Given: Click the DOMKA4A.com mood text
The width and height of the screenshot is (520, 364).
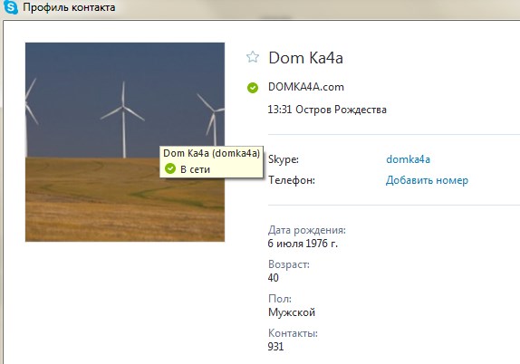Looking at the screenshot, I should [x=306, y=87].
